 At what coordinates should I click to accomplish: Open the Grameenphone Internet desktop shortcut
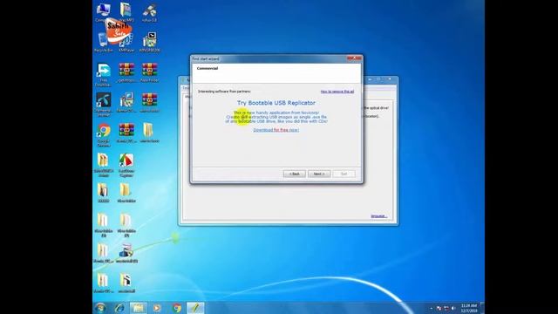tap(103, 105)
